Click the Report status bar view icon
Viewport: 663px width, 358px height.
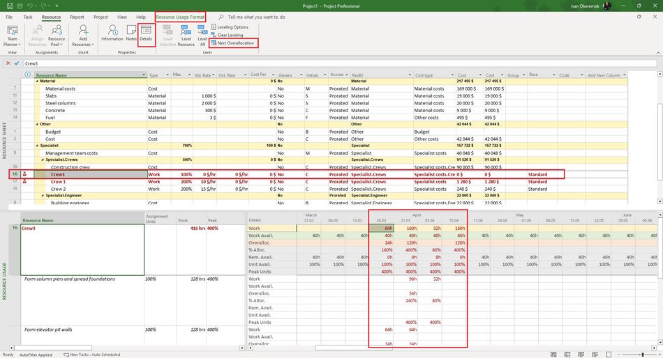609,355
